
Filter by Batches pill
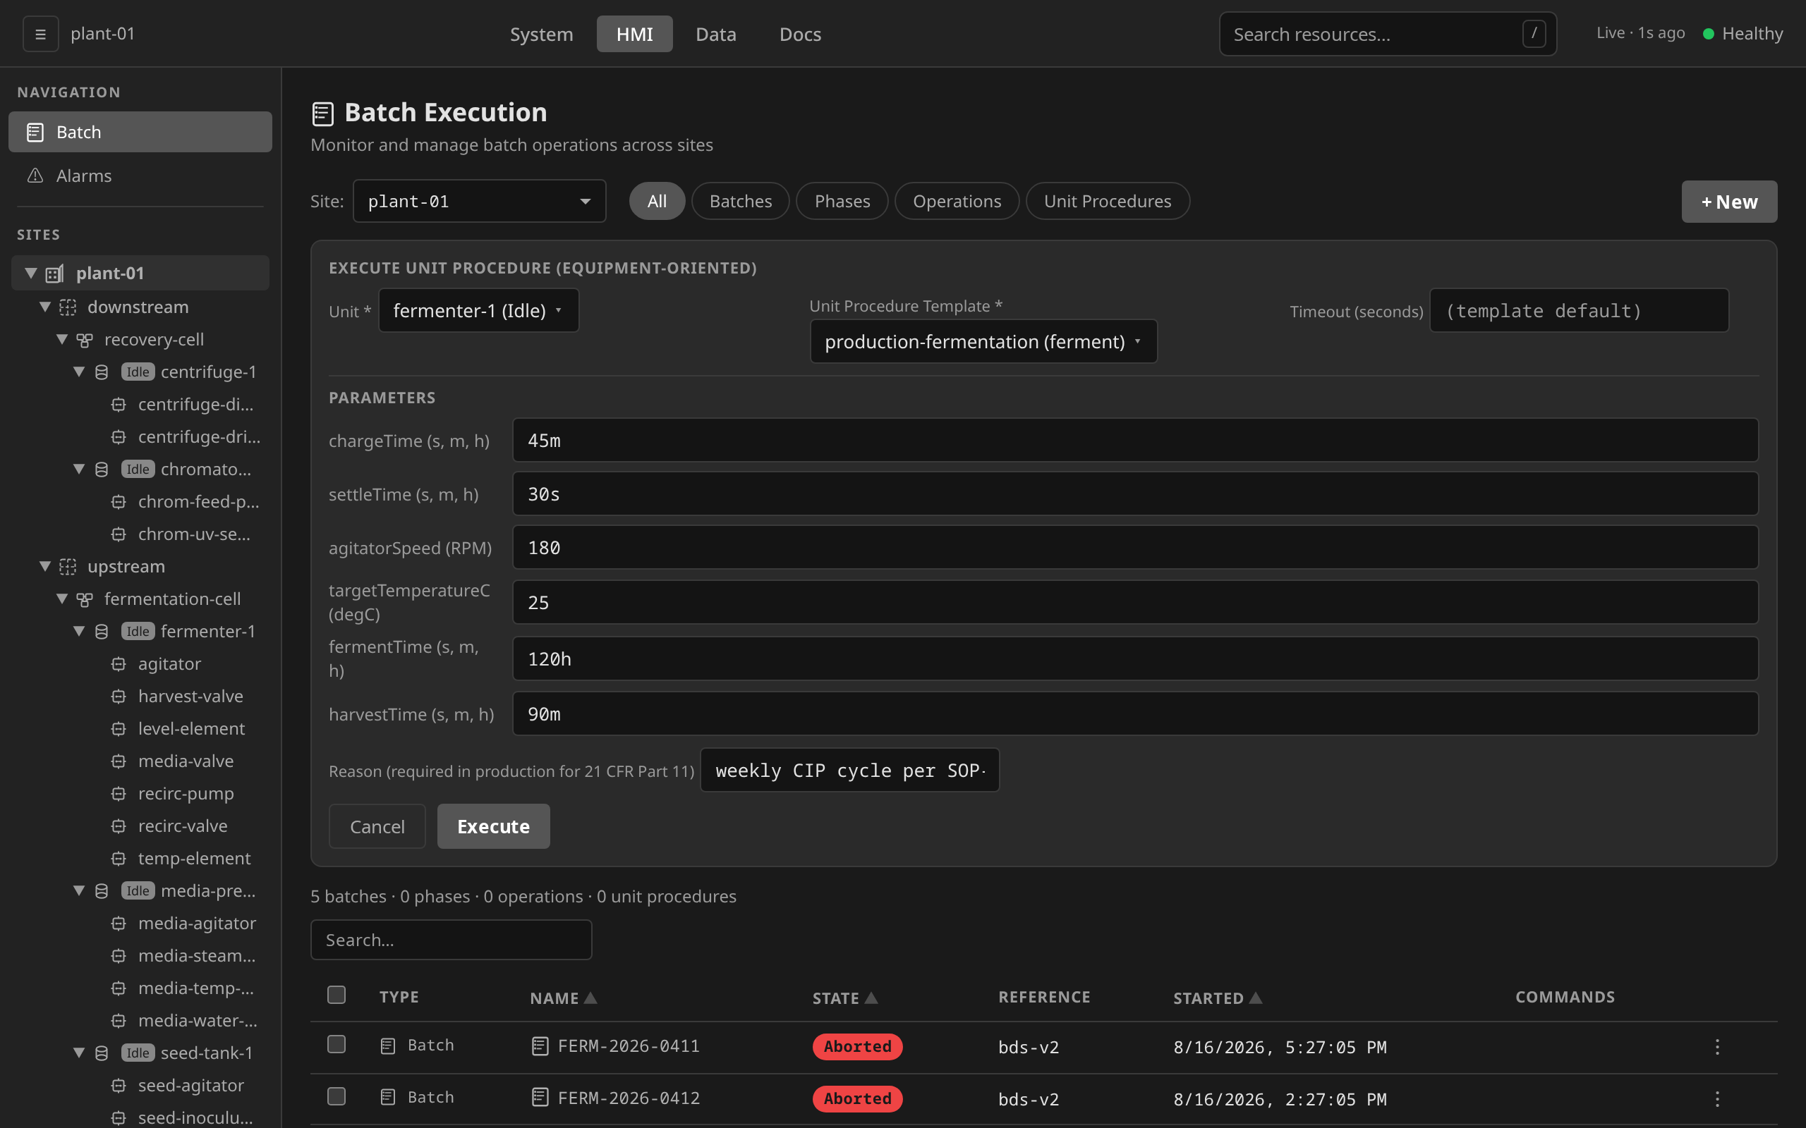[x=740, y=201]
